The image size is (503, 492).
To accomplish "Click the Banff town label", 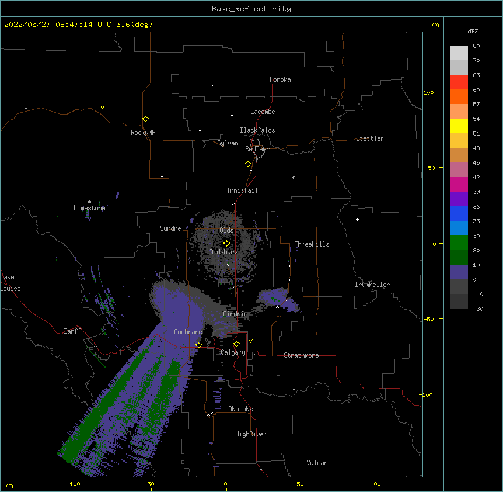I will click(72, 331).
